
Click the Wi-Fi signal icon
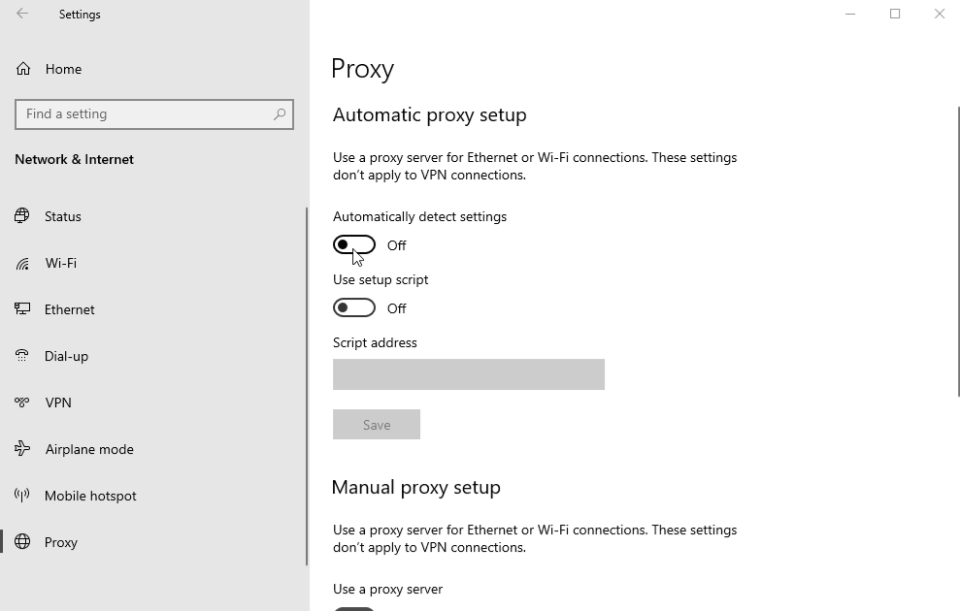click(x=22, y=263)
